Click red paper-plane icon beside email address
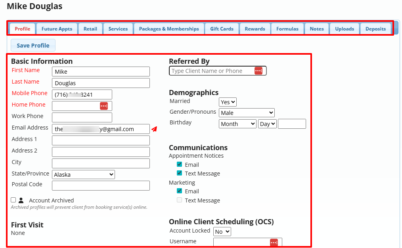This screenshot has width=402, height=248. pos(155,129)
